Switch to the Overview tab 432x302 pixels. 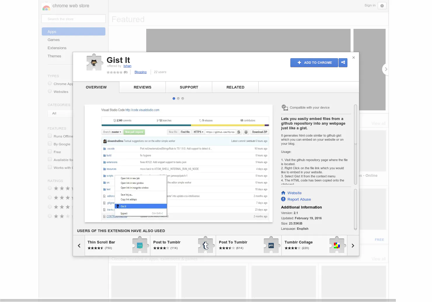(96, 87)
